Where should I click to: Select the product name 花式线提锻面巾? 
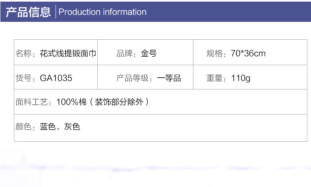coord(68,53)
